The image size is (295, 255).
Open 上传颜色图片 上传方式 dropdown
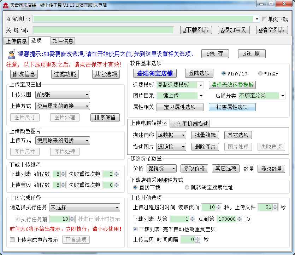click(63, 140)
